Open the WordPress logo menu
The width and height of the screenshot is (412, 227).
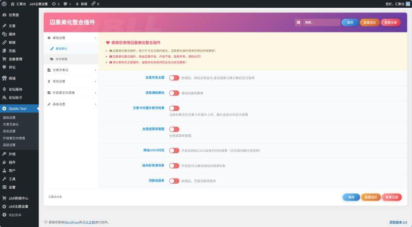click(4, 4)
